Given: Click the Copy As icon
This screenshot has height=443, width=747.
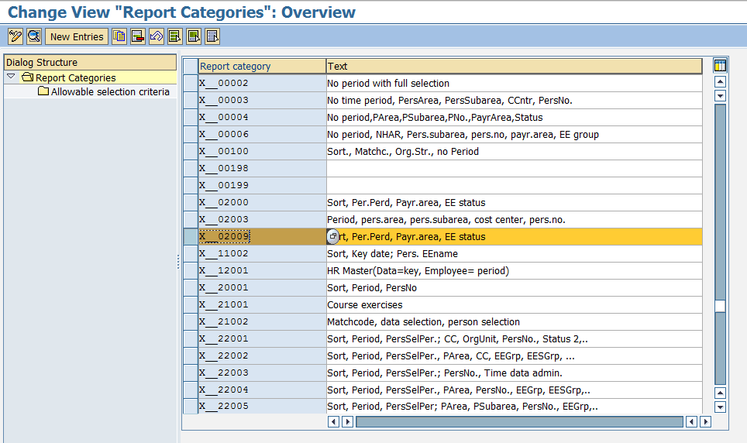Looking at the screenshot, I should coord(119,36).
